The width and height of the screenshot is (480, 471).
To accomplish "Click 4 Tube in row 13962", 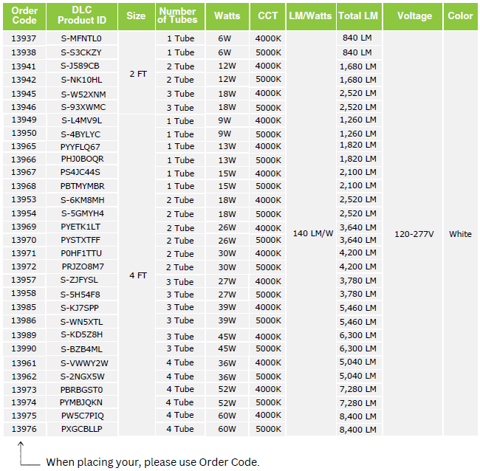I will tap(180, 377).
